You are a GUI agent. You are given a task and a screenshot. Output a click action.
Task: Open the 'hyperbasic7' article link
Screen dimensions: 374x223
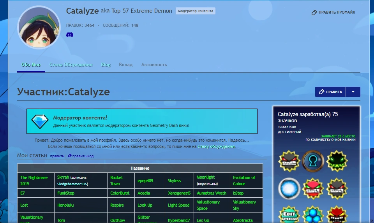[x=179, y=220]
